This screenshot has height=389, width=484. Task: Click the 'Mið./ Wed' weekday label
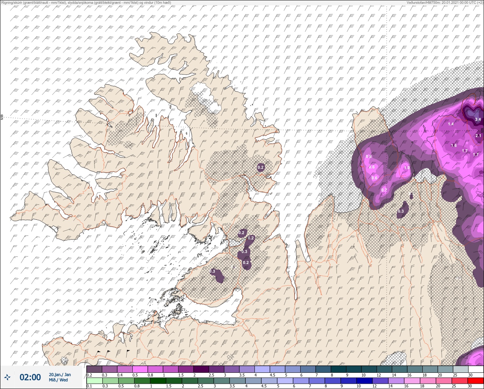click(59, 380)
